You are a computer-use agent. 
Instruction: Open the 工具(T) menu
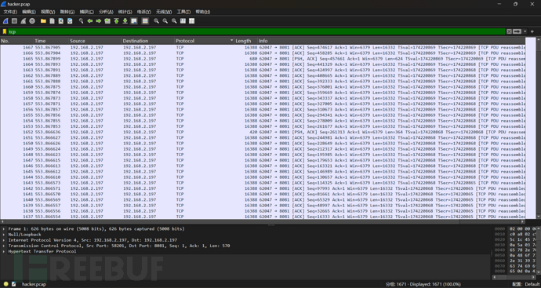click(x=183, y=12)
